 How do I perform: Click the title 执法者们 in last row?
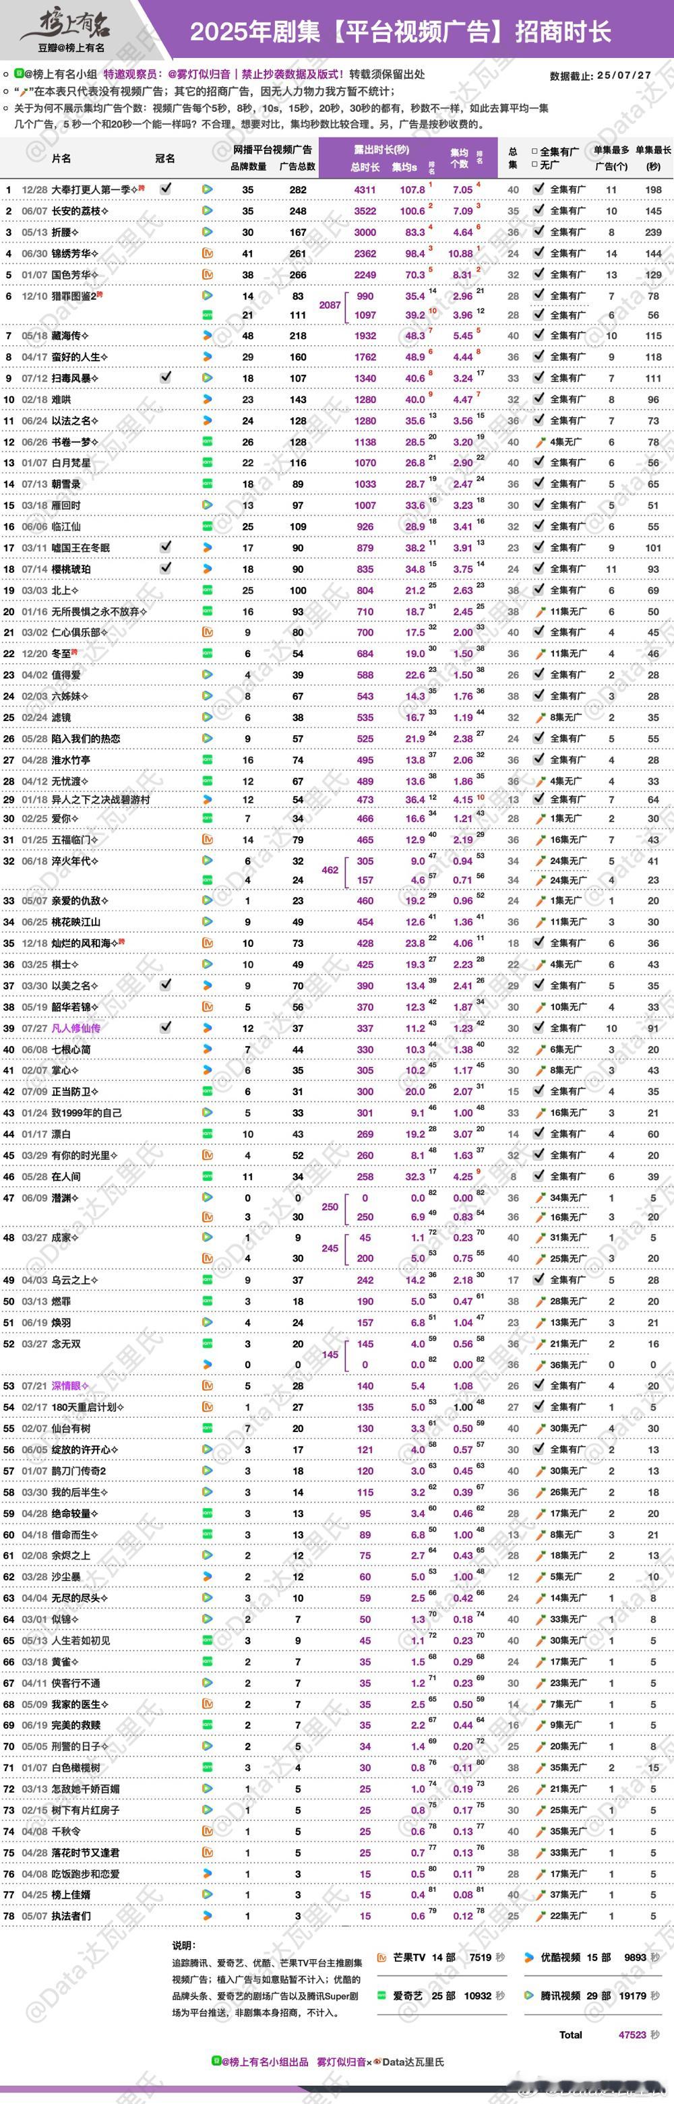click(x=71, y=1916)
